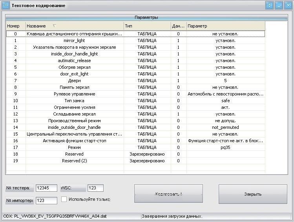Click parameter value 5 in Двери row
The width and height of the screenshot is (294, 222).
[x=226, y=81]
